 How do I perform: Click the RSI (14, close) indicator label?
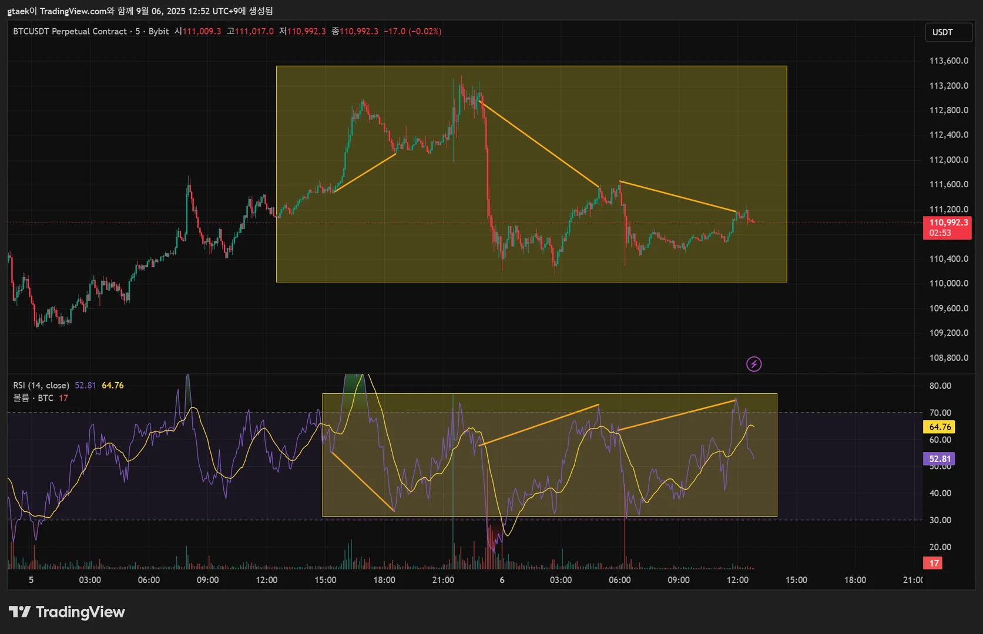point(41,385)
